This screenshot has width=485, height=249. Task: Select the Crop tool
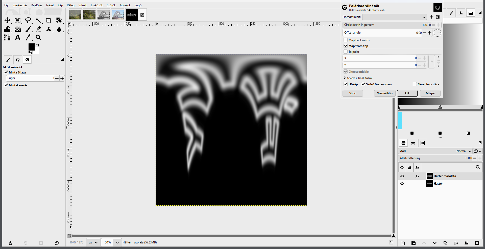[x=48, y=20]
